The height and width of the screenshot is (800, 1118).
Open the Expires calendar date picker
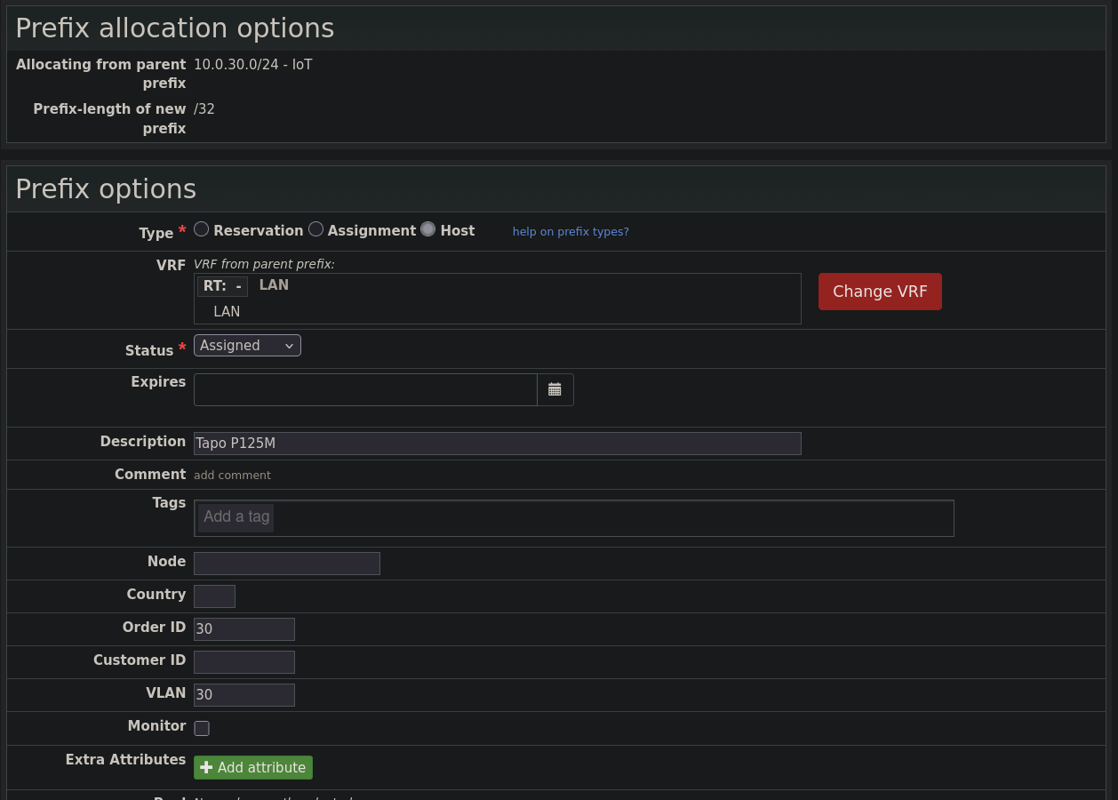pyautogui.click(x=555, y=389)
